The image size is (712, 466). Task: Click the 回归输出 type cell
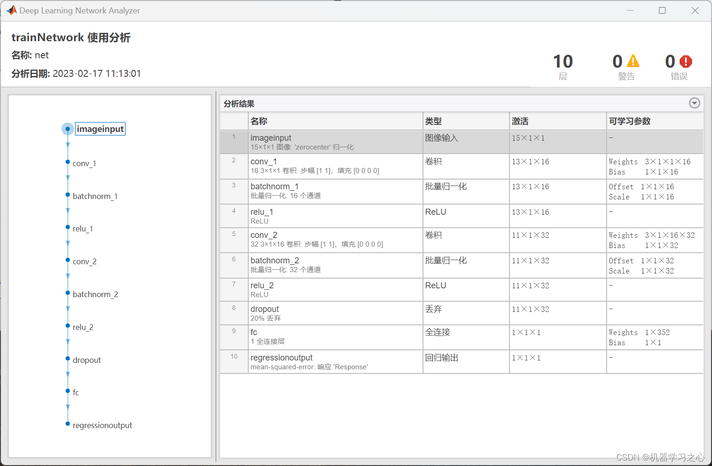coord(466,362)
